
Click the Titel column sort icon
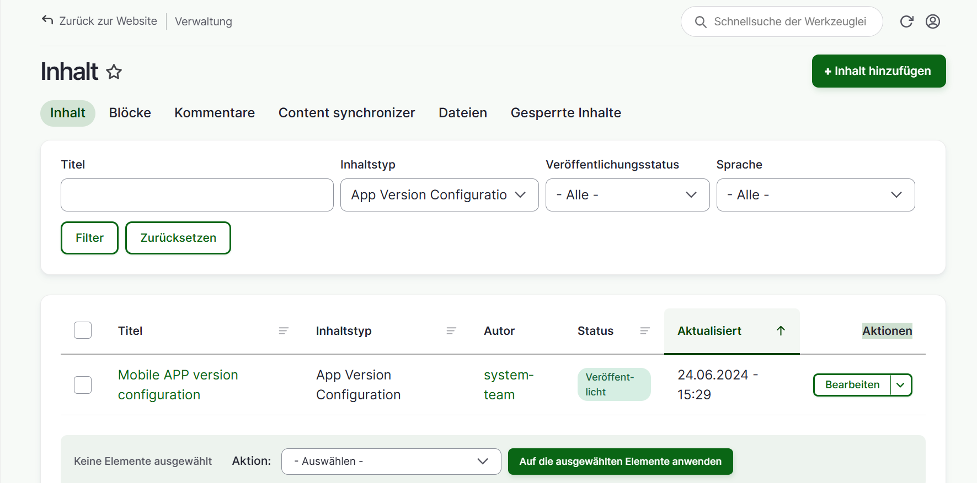[x=284, y=331]
